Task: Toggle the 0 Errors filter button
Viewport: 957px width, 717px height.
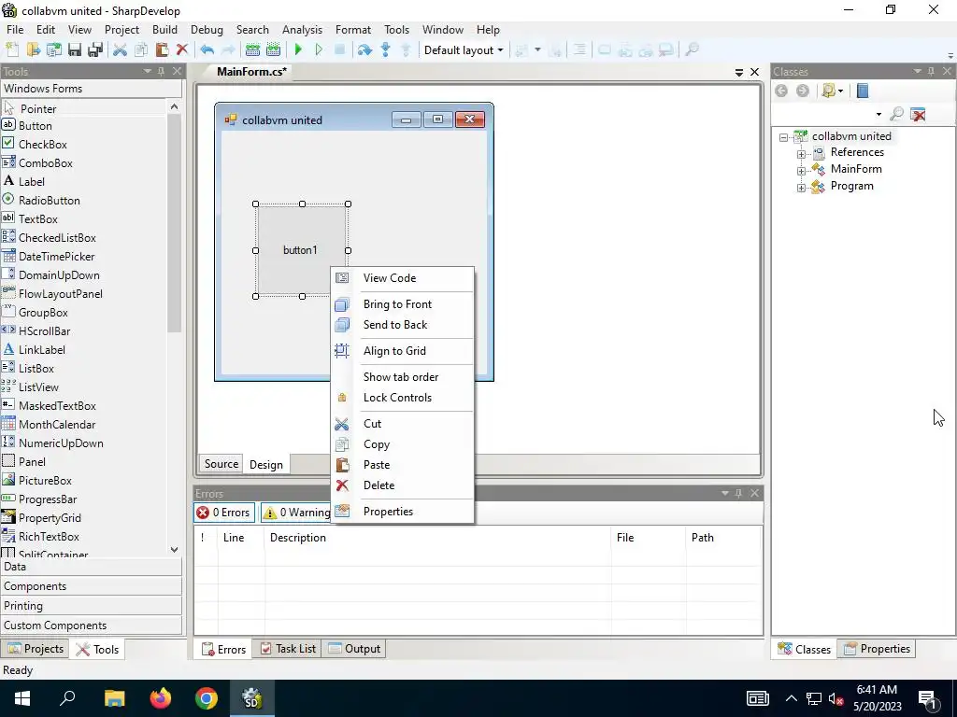Action: pyautogui.click(x=224, y=513)
